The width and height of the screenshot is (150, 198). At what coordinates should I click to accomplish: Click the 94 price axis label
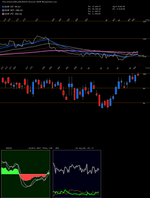[144, 103]
